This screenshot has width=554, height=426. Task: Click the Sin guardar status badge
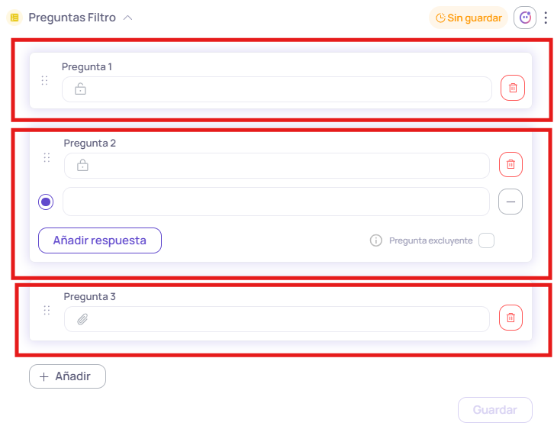point(469,18)
